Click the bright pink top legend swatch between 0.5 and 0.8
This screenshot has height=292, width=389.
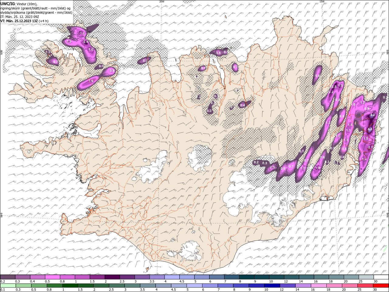click(x=52, y=277)
